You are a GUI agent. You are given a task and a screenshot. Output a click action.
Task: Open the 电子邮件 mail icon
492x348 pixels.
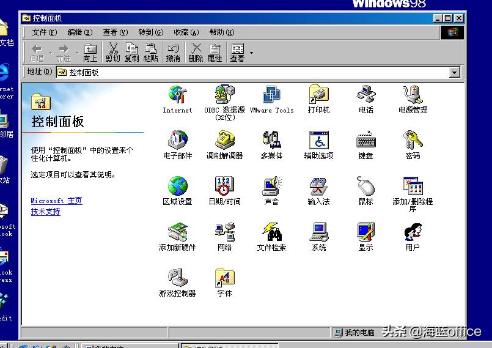coord(178,145)
